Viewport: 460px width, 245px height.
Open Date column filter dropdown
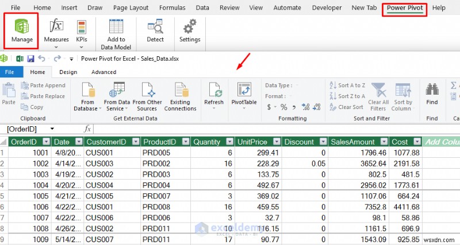click(x=79, y=142)
